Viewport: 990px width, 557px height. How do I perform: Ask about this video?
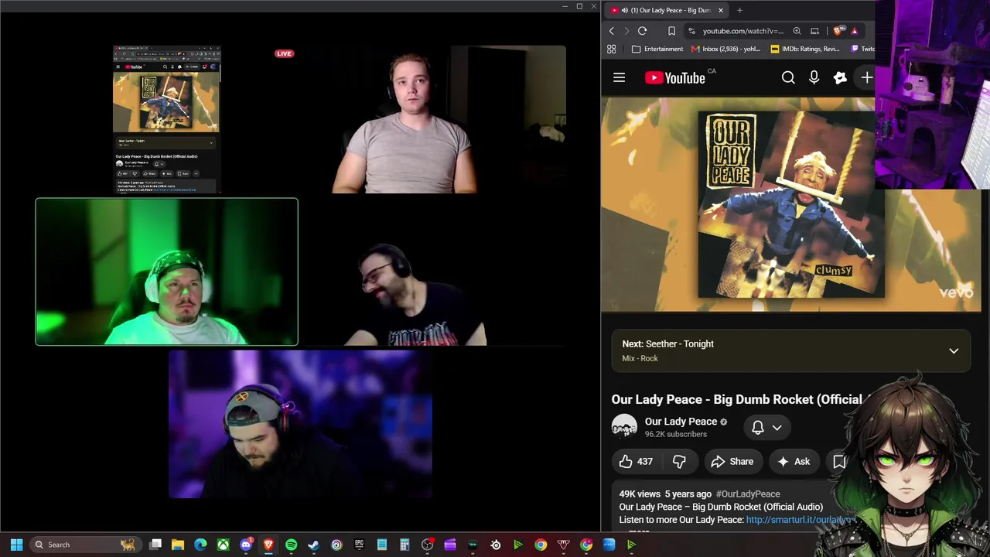(794, 462)
